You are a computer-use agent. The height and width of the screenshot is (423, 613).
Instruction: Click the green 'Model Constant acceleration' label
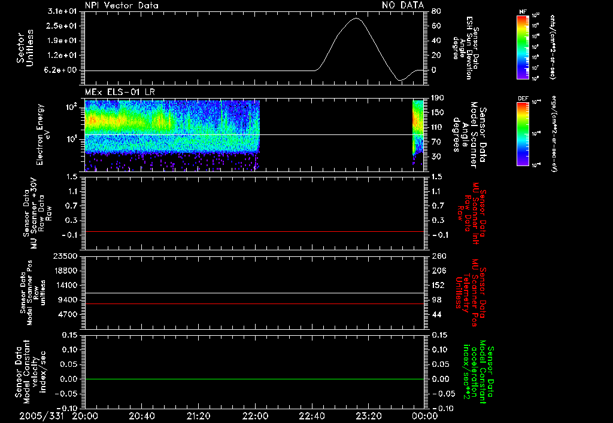pyautogui.click(x=478, y=372)
